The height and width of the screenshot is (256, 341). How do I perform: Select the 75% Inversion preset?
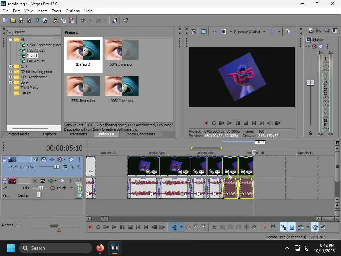pos(83,89)
